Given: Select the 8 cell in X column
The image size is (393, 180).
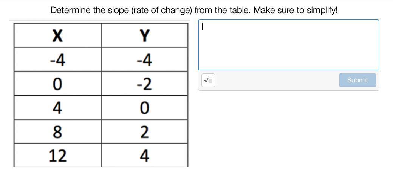Looking at the screenshot, I should [57, 132].
